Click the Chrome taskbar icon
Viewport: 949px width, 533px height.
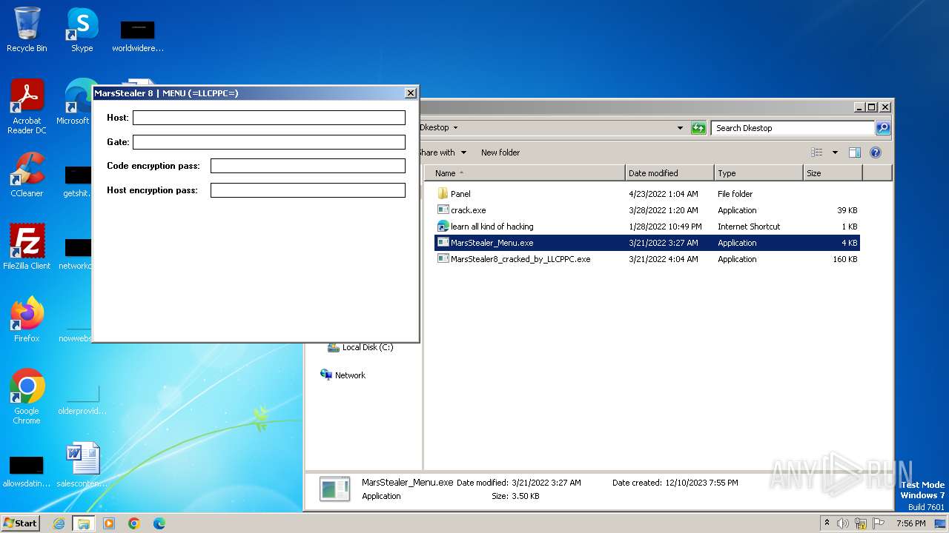click(x=134, y=523)
